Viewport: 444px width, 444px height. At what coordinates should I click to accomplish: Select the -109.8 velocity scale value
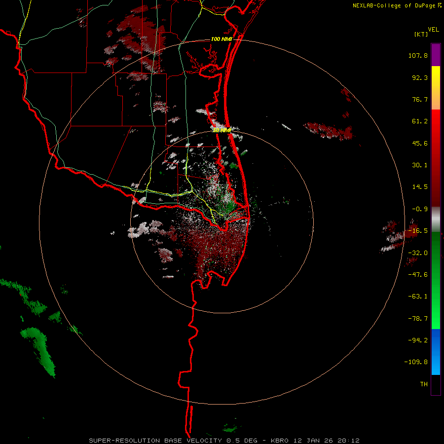416,362
